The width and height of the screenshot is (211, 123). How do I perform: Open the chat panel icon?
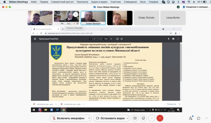(x=198, y=118)
